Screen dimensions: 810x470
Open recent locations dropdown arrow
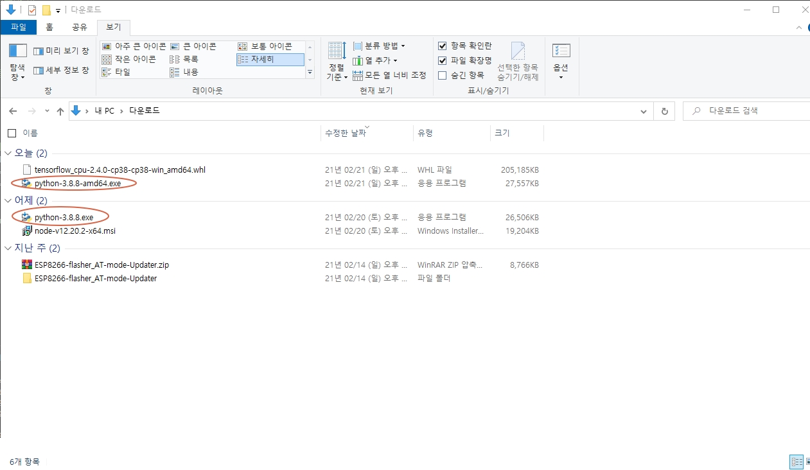(47, 111)
